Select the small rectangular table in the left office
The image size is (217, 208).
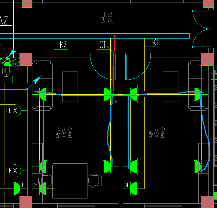[x=70, y=87]
